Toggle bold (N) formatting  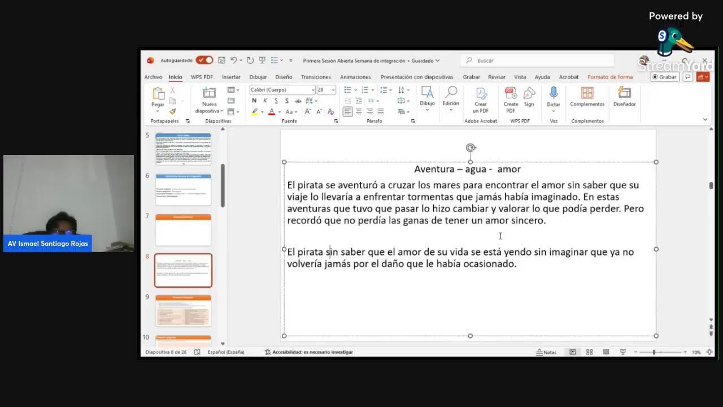[254, 101]
